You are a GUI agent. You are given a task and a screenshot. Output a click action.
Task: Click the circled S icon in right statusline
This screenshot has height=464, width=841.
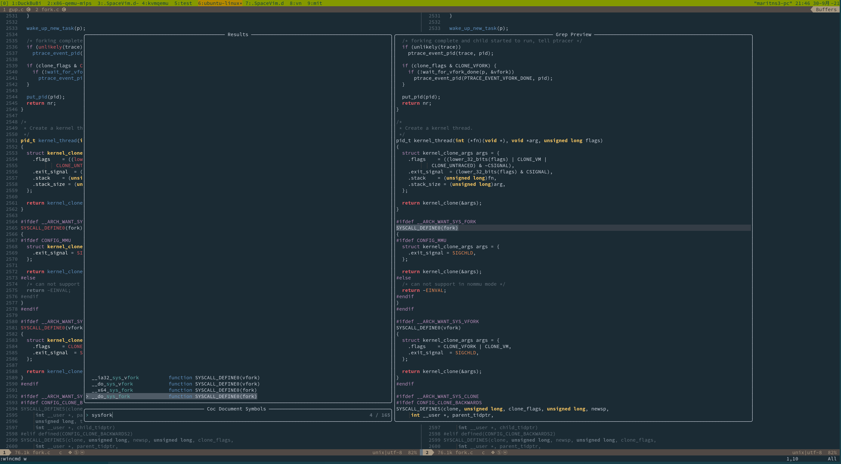coord(499,453)
